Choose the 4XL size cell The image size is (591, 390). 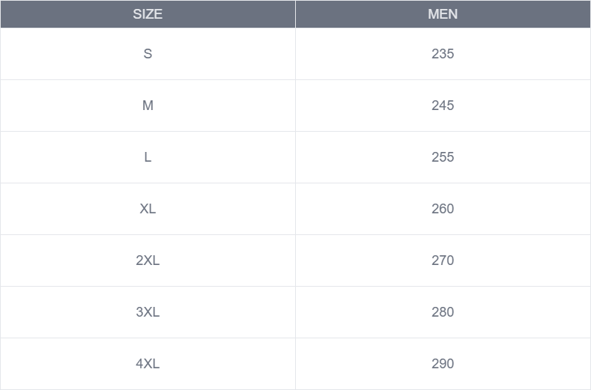[148, 364]
